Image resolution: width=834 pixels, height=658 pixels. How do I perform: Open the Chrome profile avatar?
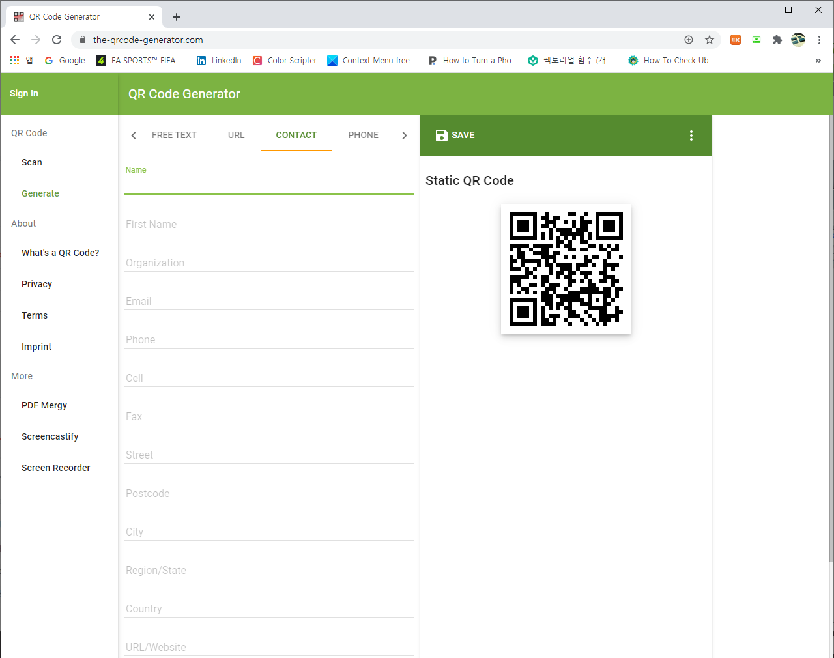pos(798,40)
